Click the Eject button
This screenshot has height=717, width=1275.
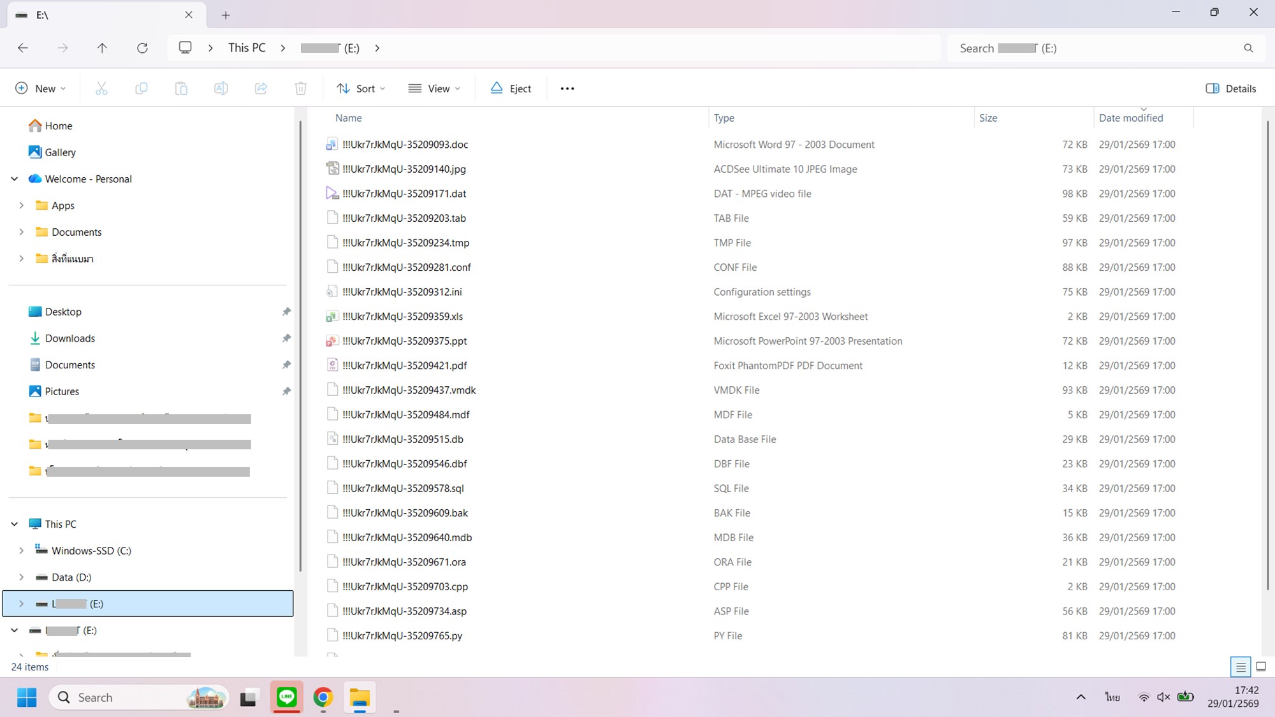(511, 89)
